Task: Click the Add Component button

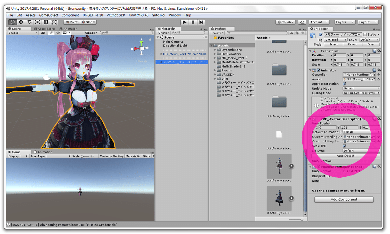Action: tap(344, 199)
